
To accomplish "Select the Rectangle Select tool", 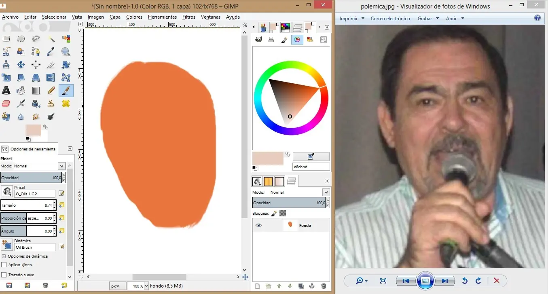I will (6, 39).
